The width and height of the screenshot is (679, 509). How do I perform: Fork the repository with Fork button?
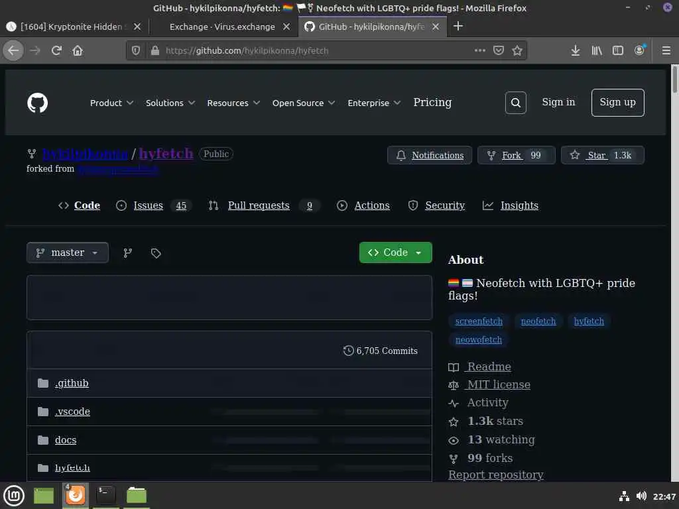coord(516,155)
